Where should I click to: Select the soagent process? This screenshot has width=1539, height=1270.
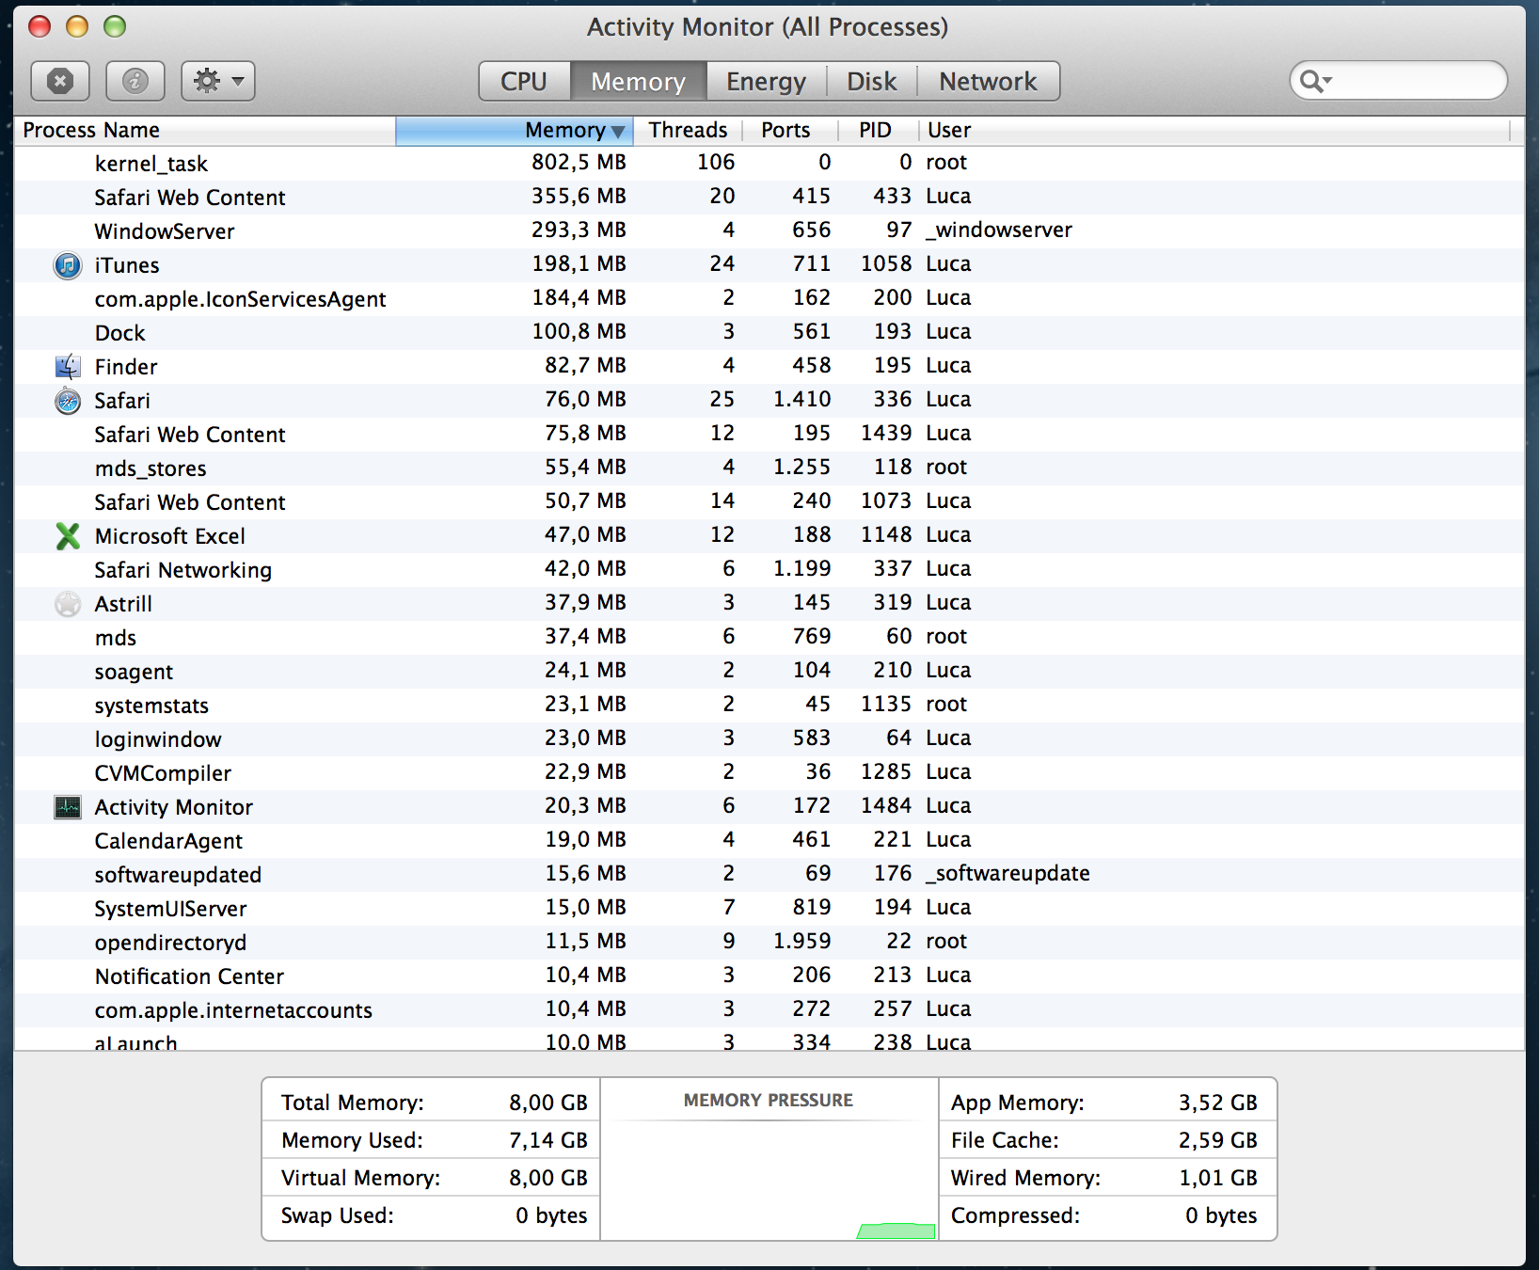[x=769, y=672]
